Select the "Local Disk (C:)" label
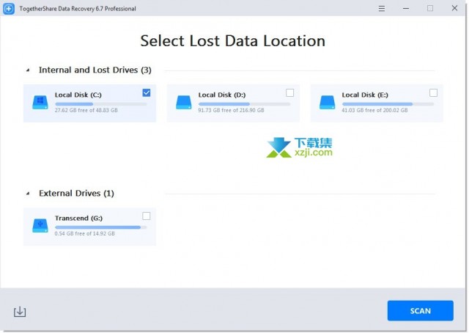Viewport: 469px width, 333px height. 78,95
